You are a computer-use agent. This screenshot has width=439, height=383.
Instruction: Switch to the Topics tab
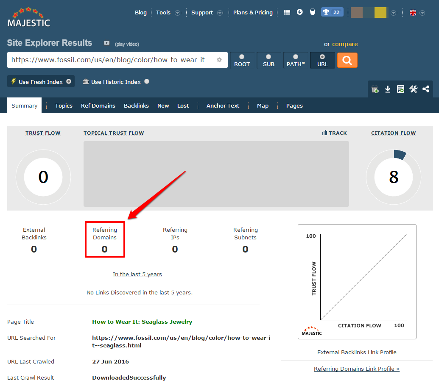64,105
